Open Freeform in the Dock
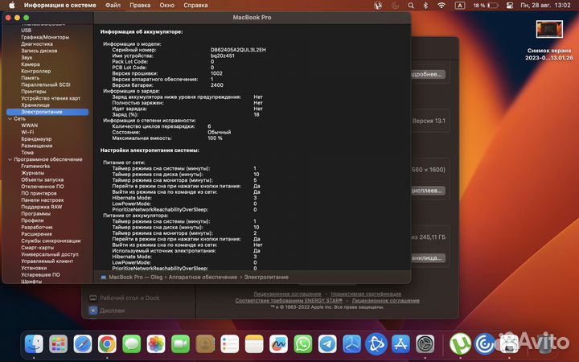 point(278,344)
